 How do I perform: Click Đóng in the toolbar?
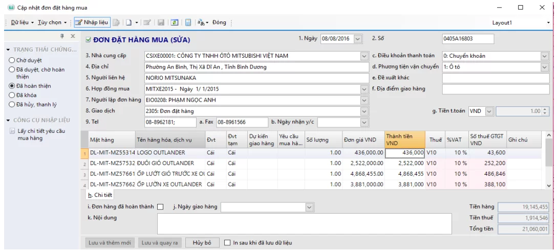[x=219, y=22]
